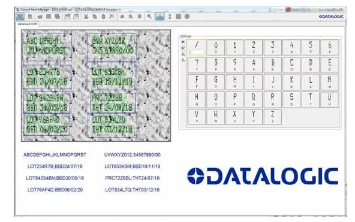Screen dimensions: 355x222
Task: Select the letter Z character tile
Action: [272, 117]
